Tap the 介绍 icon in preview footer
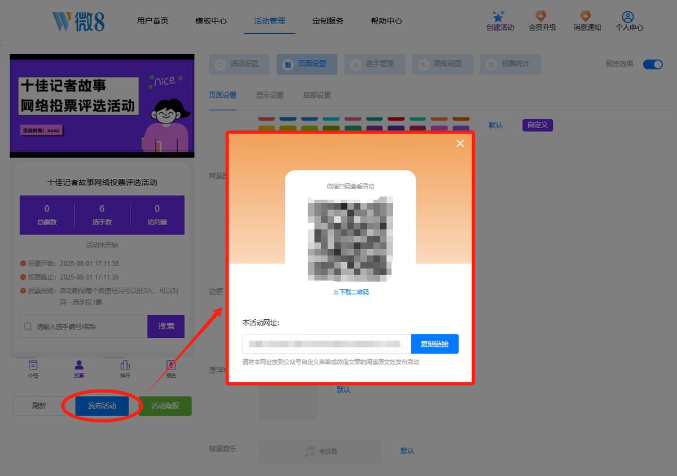Viewport: 677px width, 476px height. 33,365
